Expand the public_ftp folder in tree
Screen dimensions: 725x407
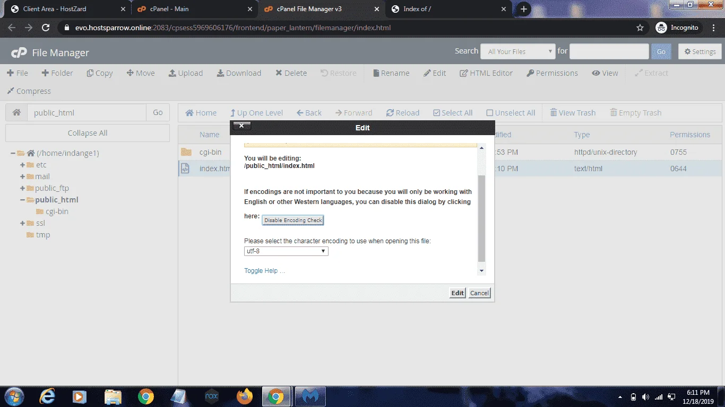pyautogui.click(x=23, y=188)
